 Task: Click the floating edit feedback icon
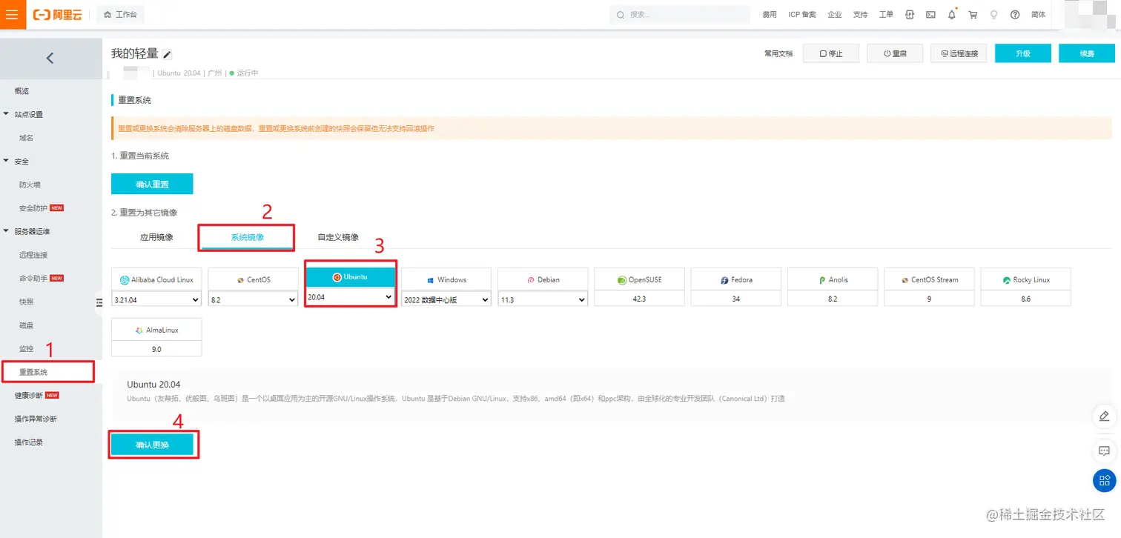pos(1105,416)
